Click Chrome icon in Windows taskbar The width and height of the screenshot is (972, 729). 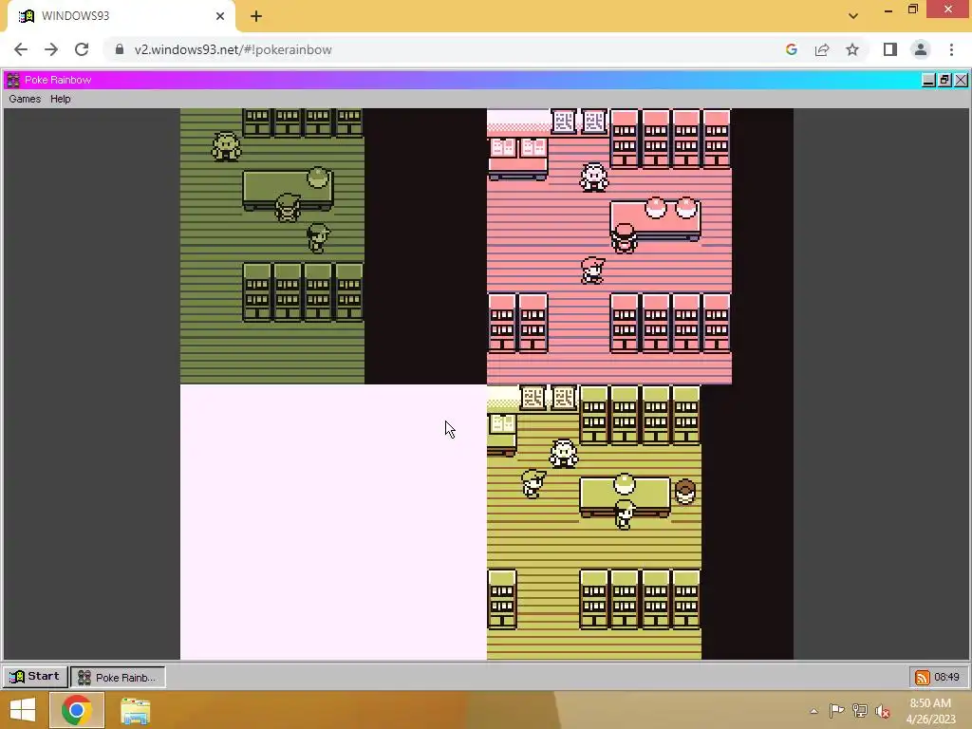pos(77,710)
